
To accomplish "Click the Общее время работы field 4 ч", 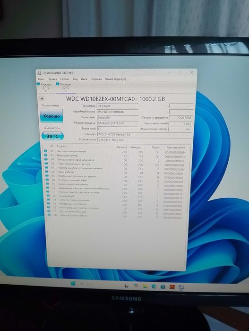I will pyautogui.click(x=180, y=129).
